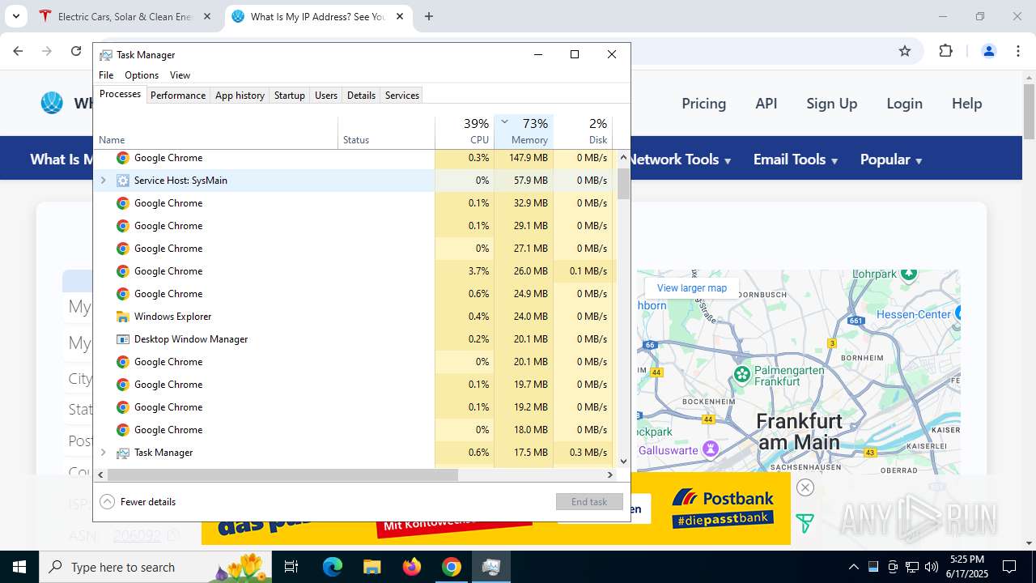Click the Service Host: SysMain gear icon
The image size is (1036, 583).
[x=123, y=181]
